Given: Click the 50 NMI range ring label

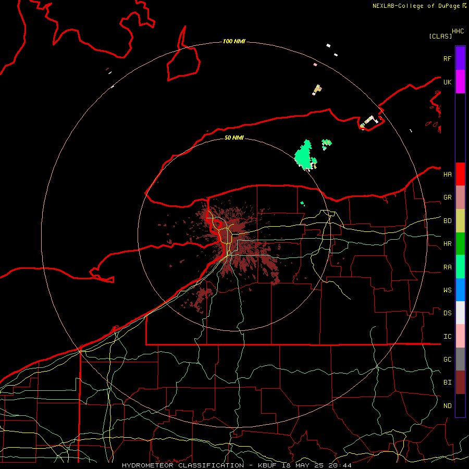Looking at the screenshot, I should coord(234,138).
